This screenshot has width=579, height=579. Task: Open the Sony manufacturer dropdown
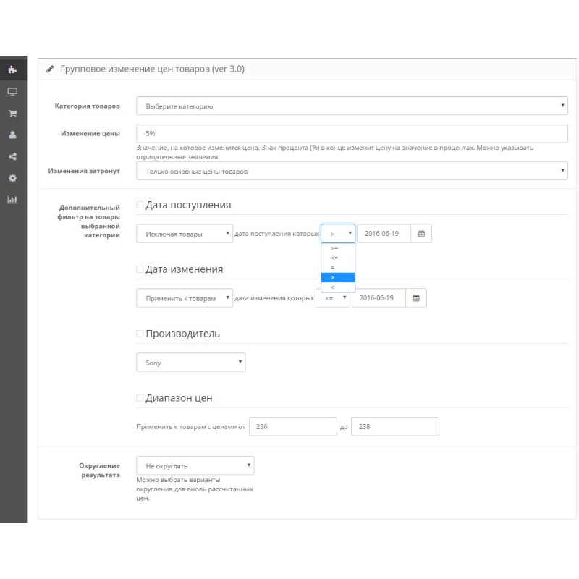click(190, 363)
